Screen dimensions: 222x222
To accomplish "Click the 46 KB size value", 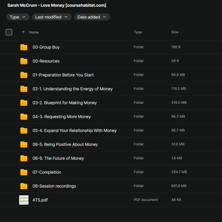I will point(176,200).
